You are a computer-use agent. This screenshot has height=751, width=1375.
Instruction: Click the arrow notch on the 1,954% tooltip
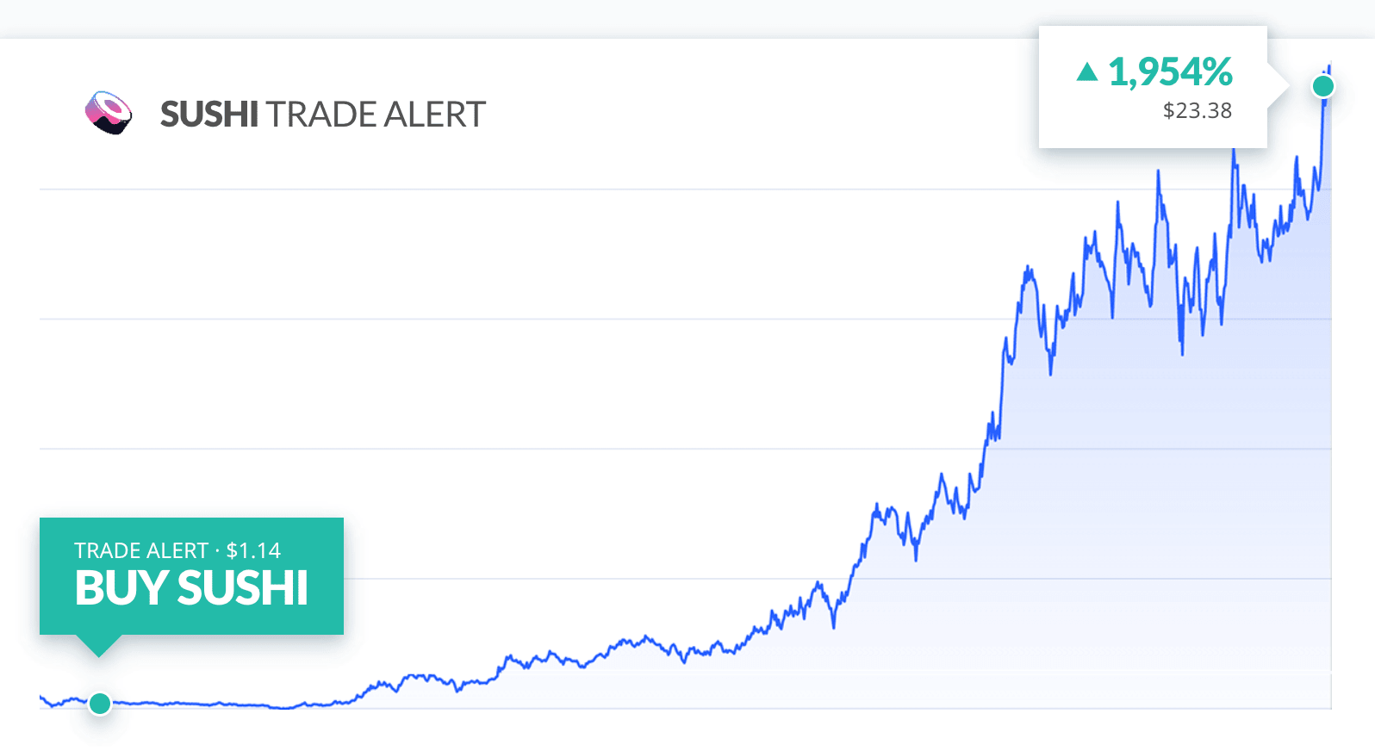(x=1278, y=86)
